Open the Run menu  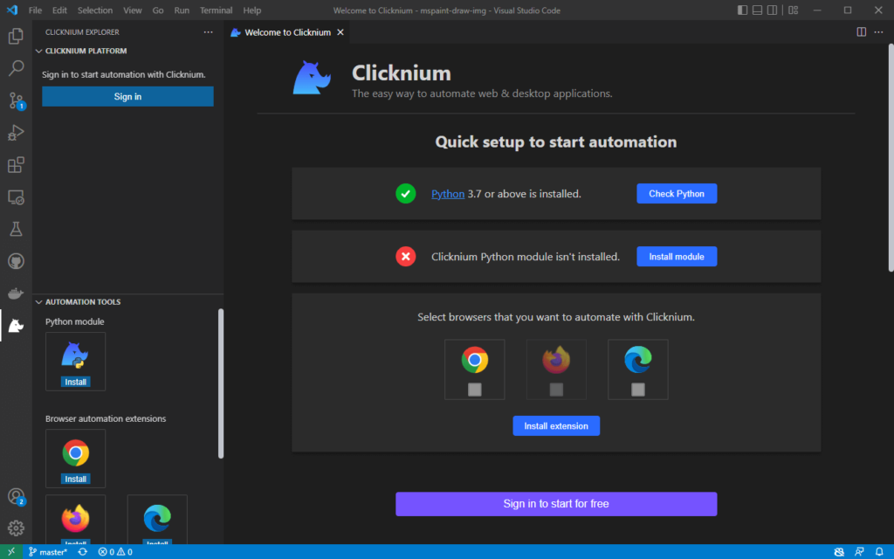tap(182, 10)
